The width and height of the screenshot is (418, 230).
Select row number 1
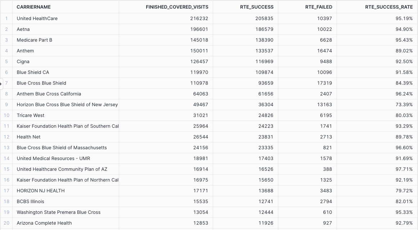(x=6, y=19)
